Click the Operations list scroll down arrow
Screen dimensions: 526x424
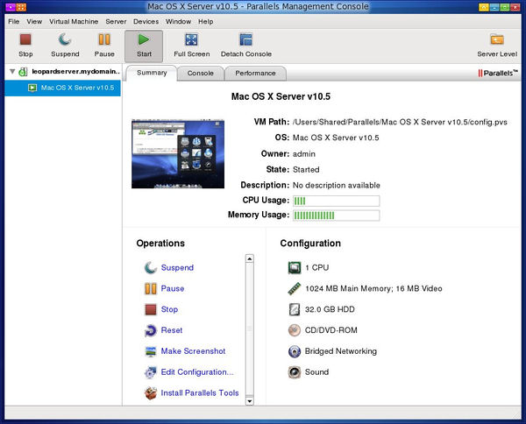tap(249, 401)
